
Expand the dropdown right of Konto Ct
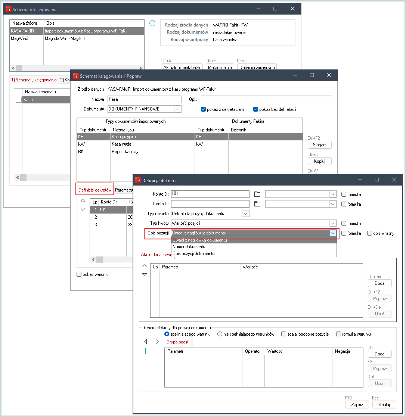pyautogui.click(x=332, y=204)
